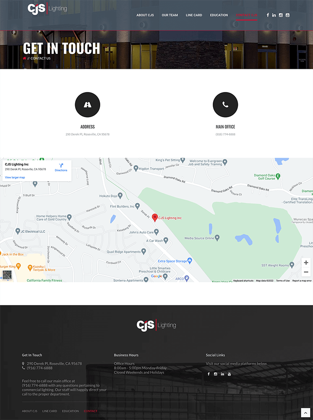
Task: Click footer Contact link
Action: pyautogui.click(x=91, y=411)
